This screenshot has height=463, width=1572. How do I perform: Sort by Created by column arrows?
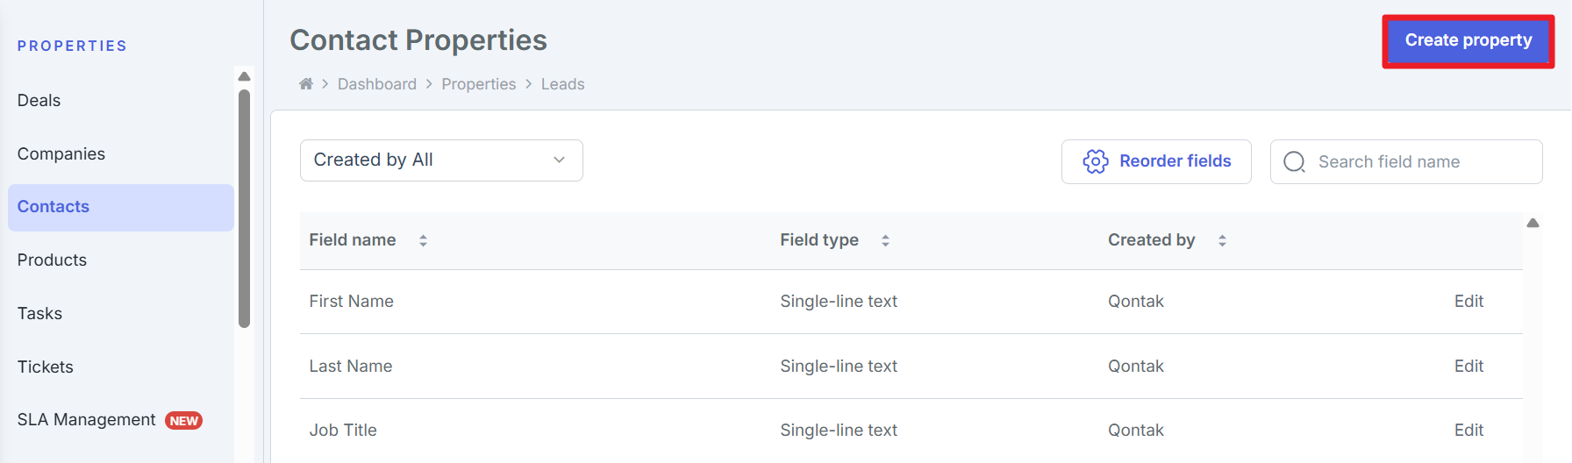click(x=1222, y=240)
